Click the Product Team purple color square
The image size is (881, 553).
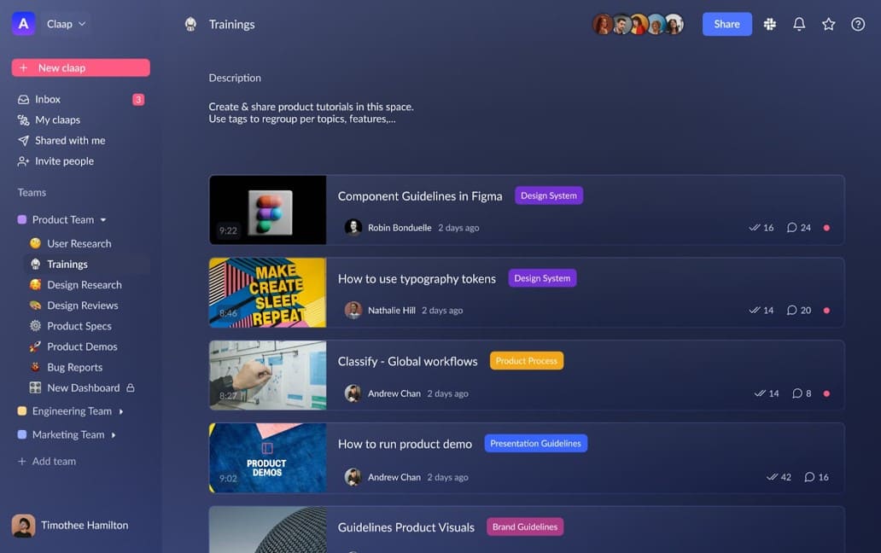click(x=22, y=219)
